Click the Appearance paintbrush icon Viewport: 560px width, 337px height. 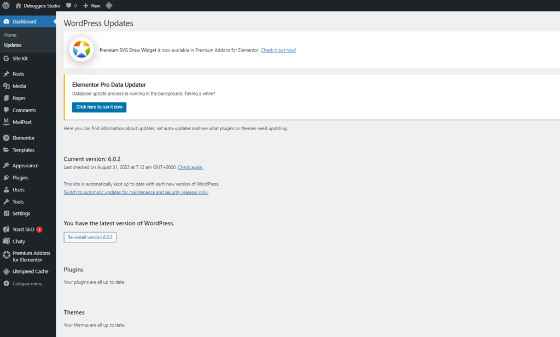[x=7, y=165]
